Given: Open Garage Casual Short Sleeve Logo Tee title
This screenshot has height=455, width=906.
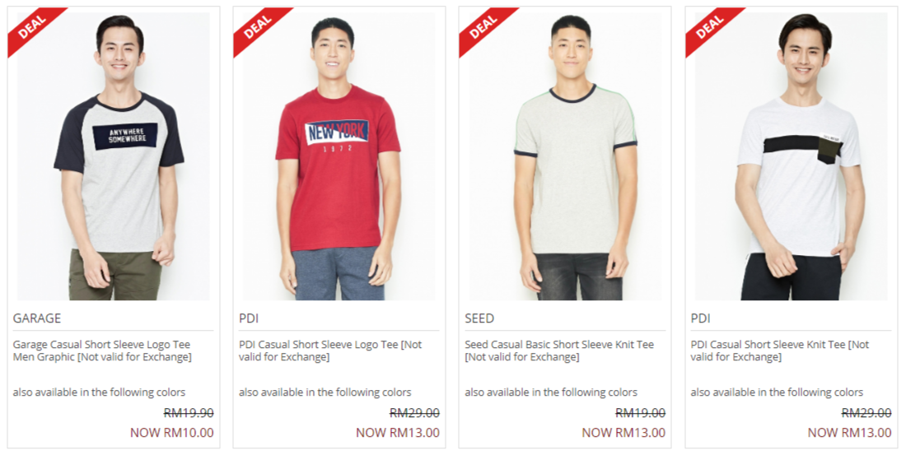Looking at the screenshot, I should click(x=102, y=351).
